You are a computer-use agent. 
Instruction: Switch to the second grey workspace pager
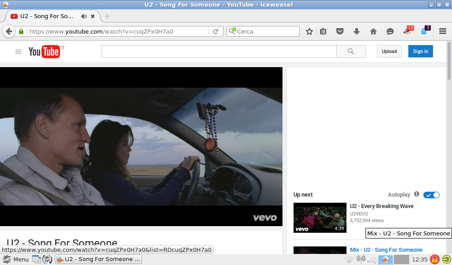401,259
